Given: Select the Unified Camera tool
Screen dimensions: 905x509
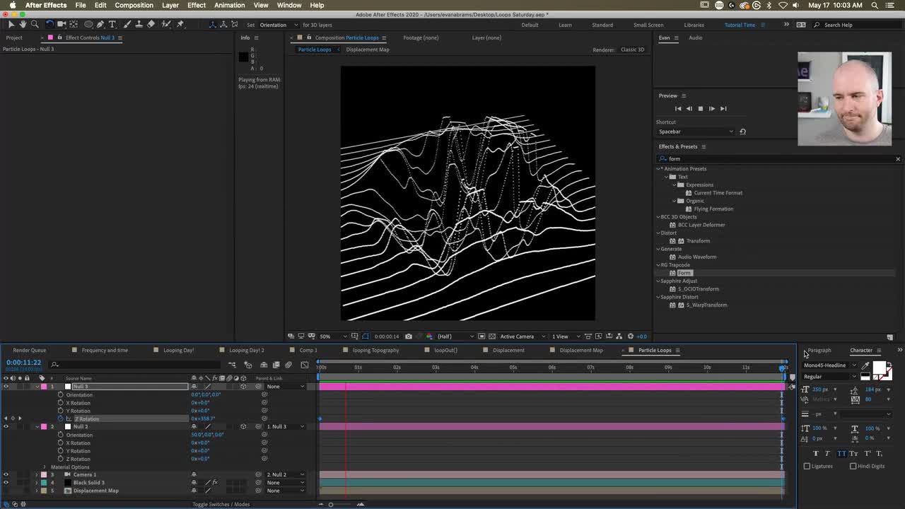Looking at the screenshot, I should click(62, 24).
